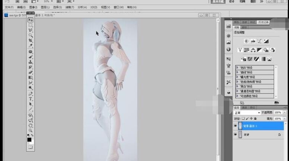The image size is (289, 161).
Task: Open the 文件(F) menu
Action: coord(9,7)
